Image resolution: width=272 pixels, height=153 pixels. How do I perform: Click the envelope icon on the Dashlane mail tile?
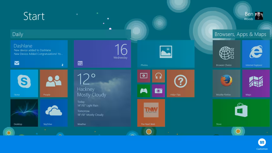pos(17,63)
